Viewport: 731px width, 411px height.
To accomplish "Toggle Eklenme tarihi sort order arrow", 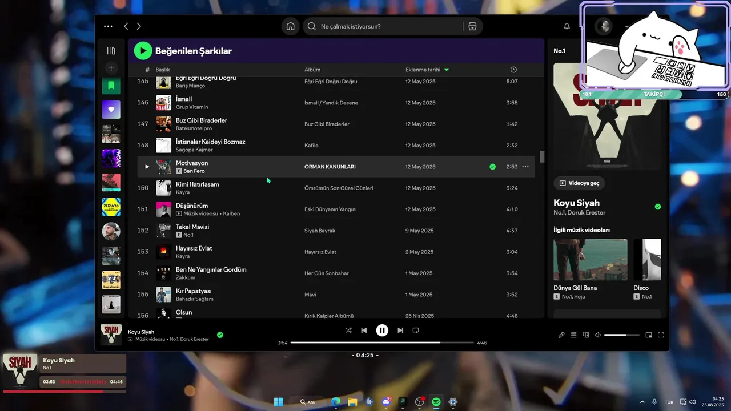I will [x=447, y=70].
